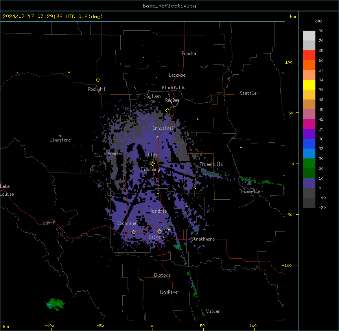
Task: Click the Calgary label
Action: (157, 237)
